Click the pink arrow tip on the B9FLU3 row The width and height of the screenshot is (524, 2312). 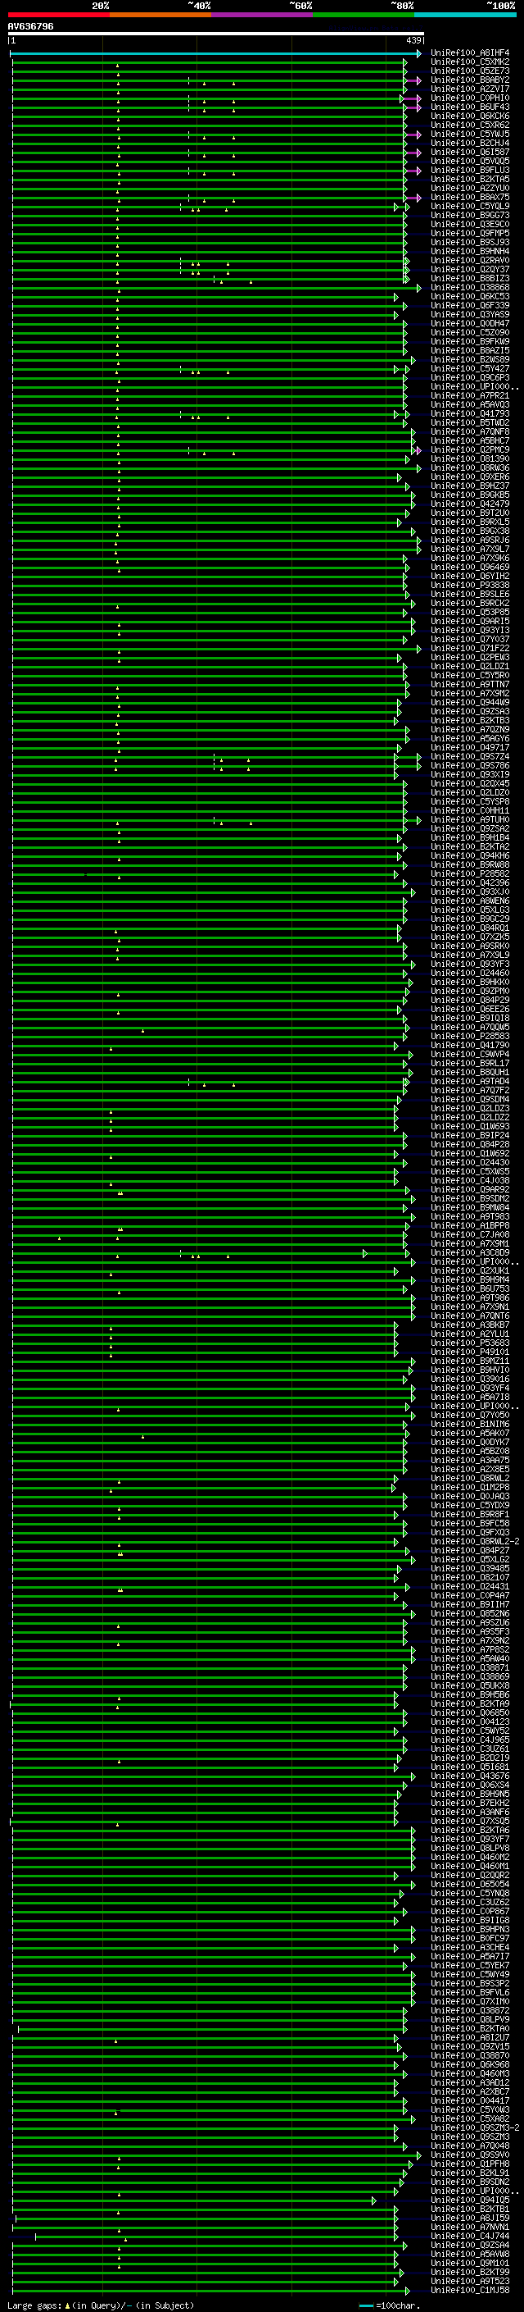coord(418,171)
